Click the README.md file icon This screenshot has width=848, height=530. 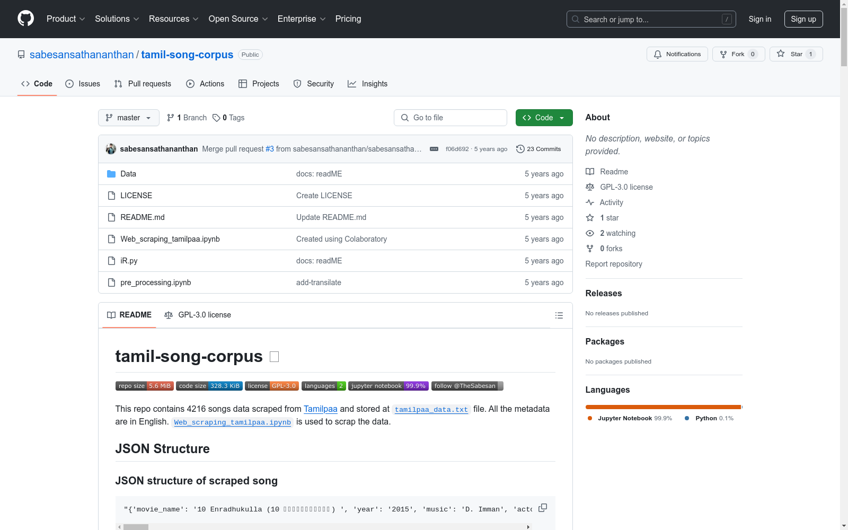pos(111,217)
